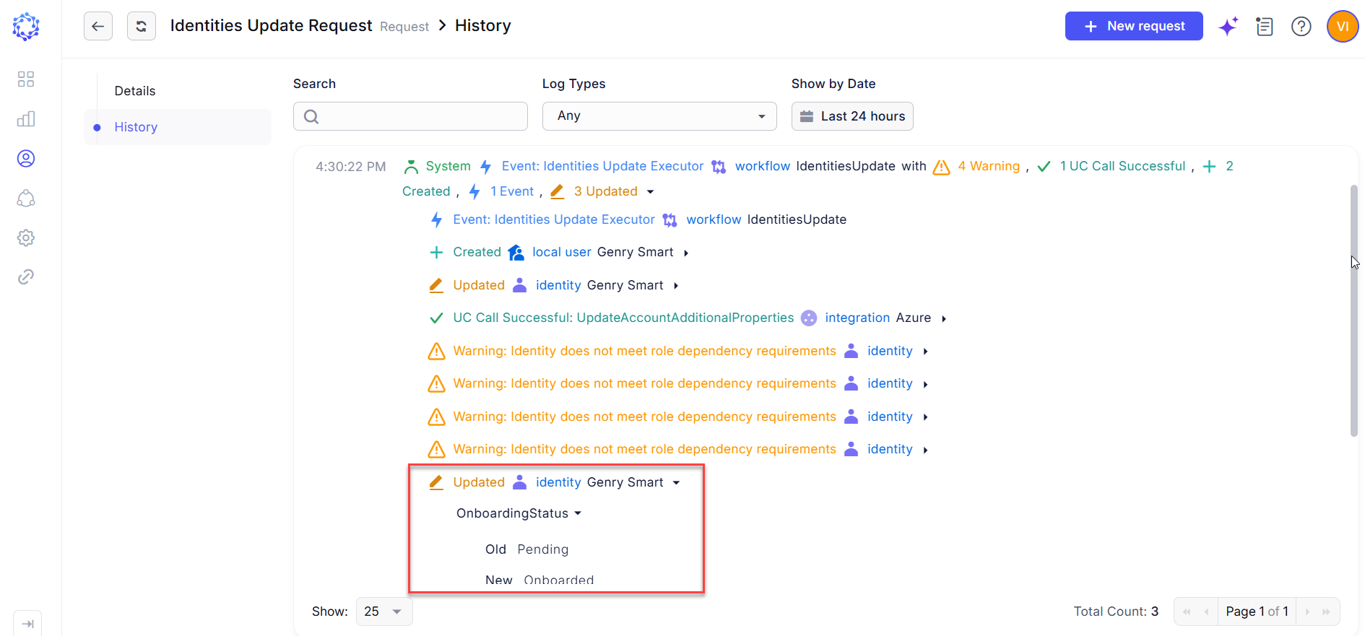Click the New request button
Screen dimensions: 1365x636
(x=1134, y=26)
